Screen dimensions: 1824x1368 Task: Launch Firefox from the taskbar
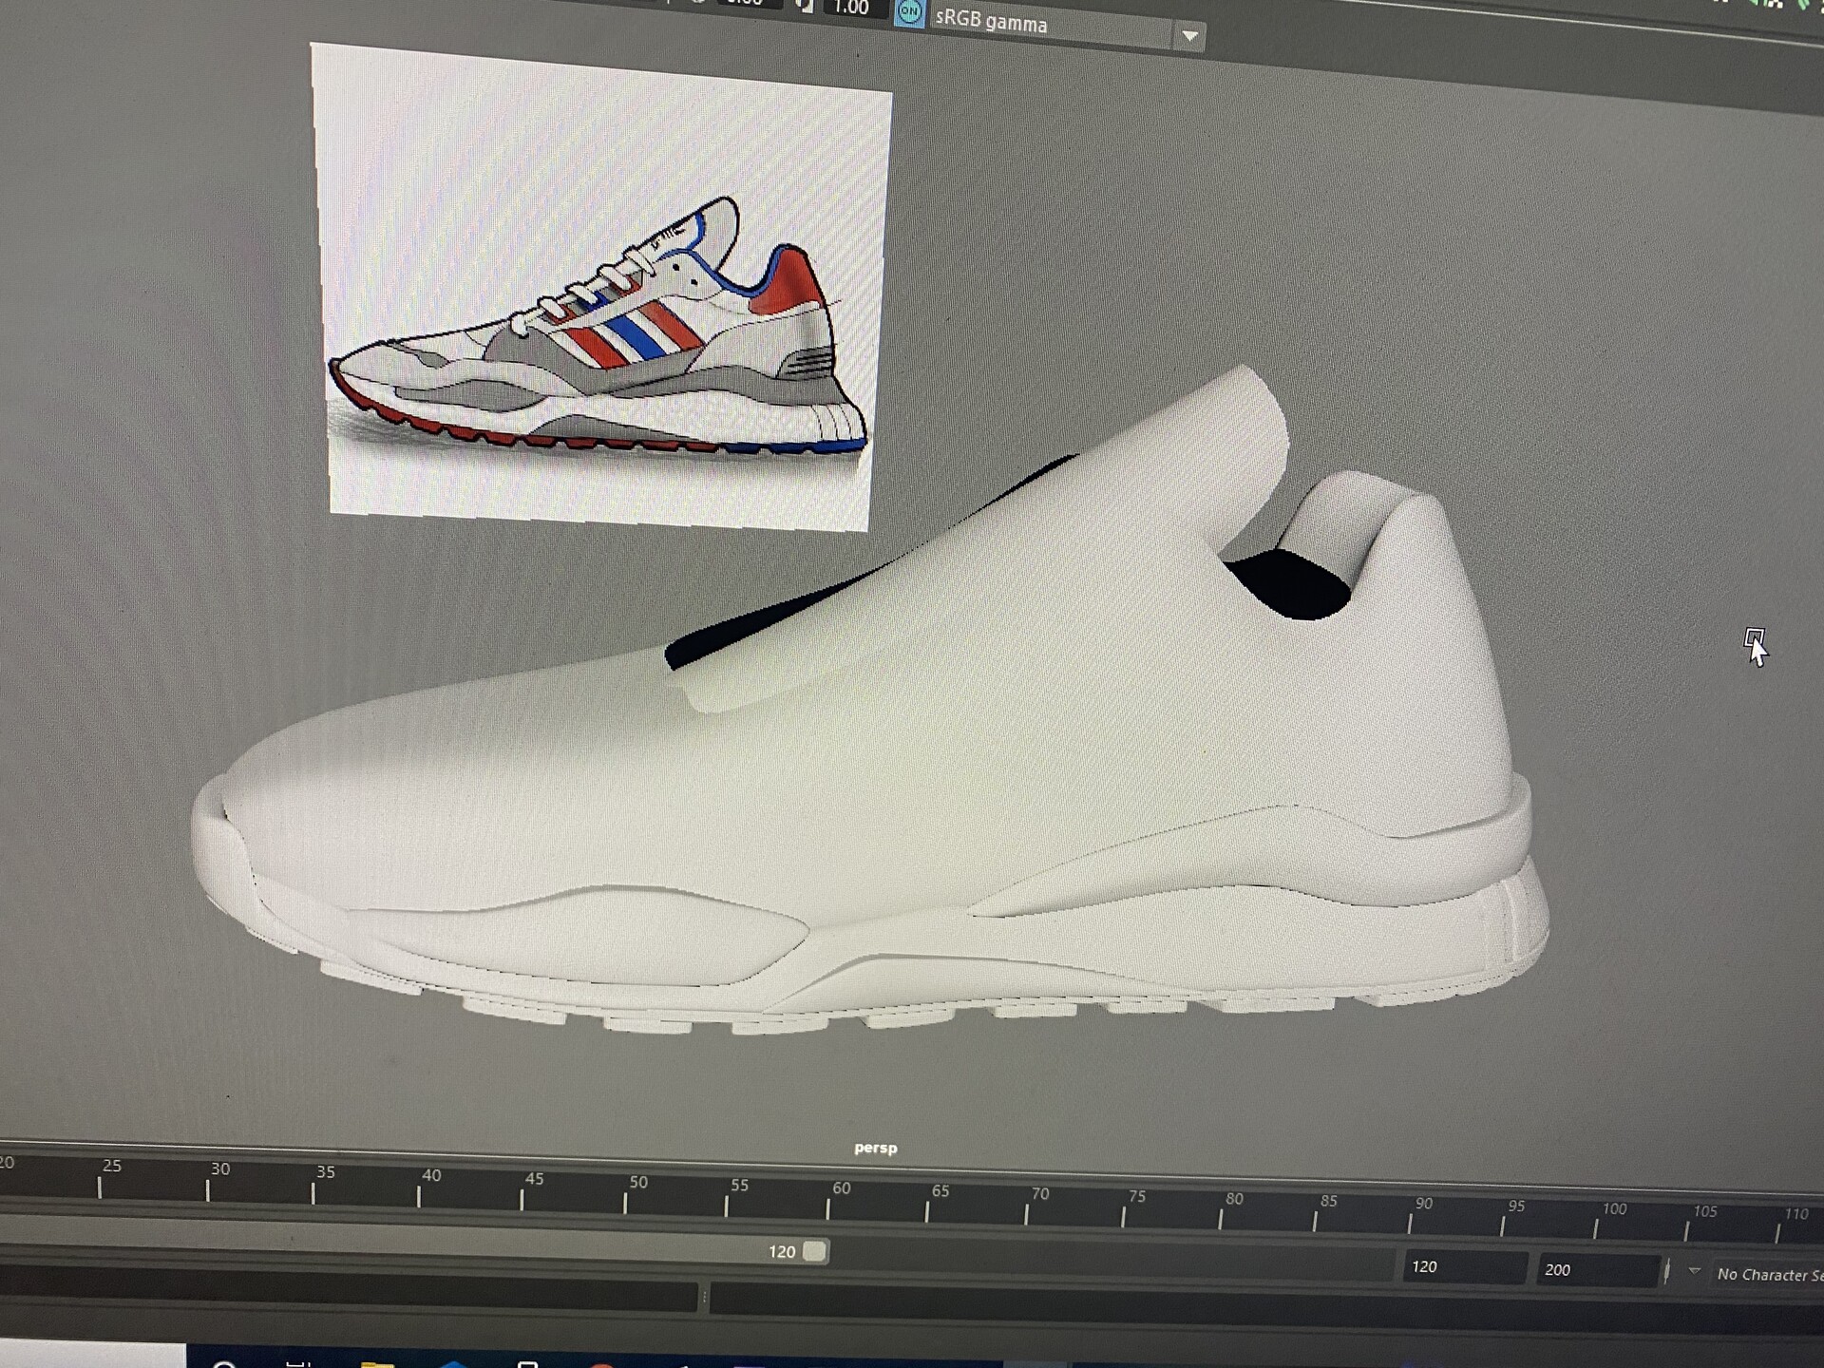602,1366
